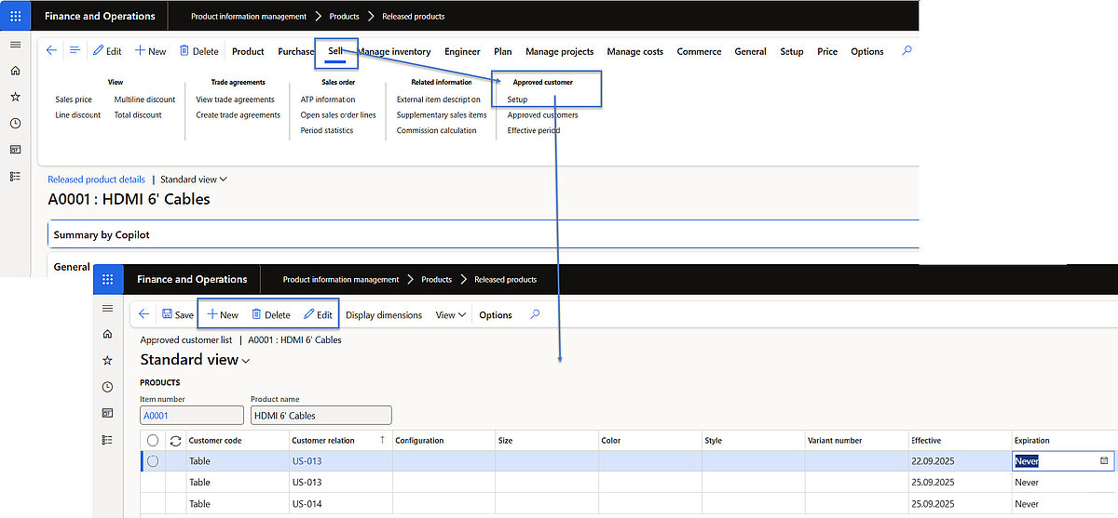1118x518 pixels.
Task: Click the Workspaces icon in the upper sidebar
Action: [15, 149]
